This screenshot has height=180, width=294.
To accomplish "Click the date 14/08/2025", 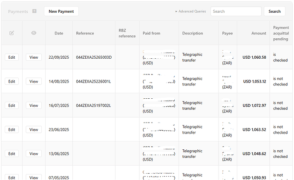I will coord(59,81).
